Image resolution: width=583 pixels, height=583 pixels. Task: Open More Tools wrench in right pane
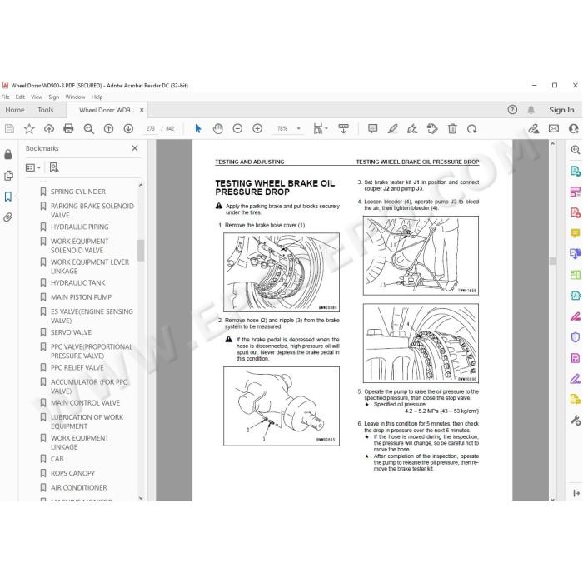[x=575, y=421]
